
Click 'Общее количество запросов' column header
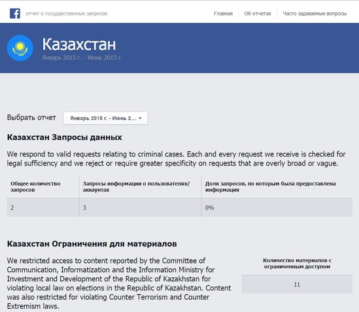click(x=35, y=186)
